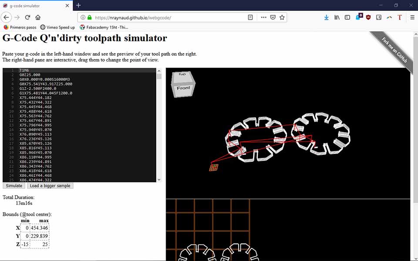Open the extension with the badge counter
This screenshot has height=261, width=418.
(x=359, y=17)
